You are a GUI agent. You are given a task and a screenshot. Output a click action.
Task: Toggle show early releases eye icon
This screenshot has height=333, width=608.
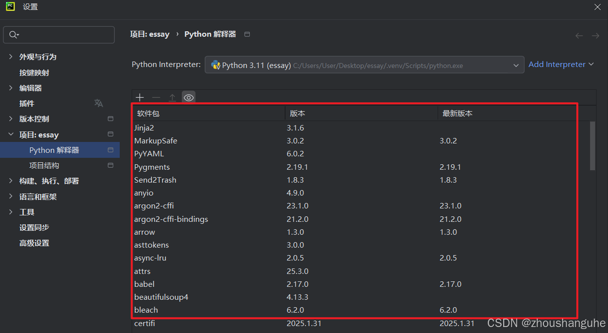(x=189, y=98)
